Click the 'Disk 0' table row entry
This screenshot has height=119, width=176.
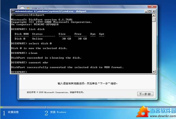20,39
